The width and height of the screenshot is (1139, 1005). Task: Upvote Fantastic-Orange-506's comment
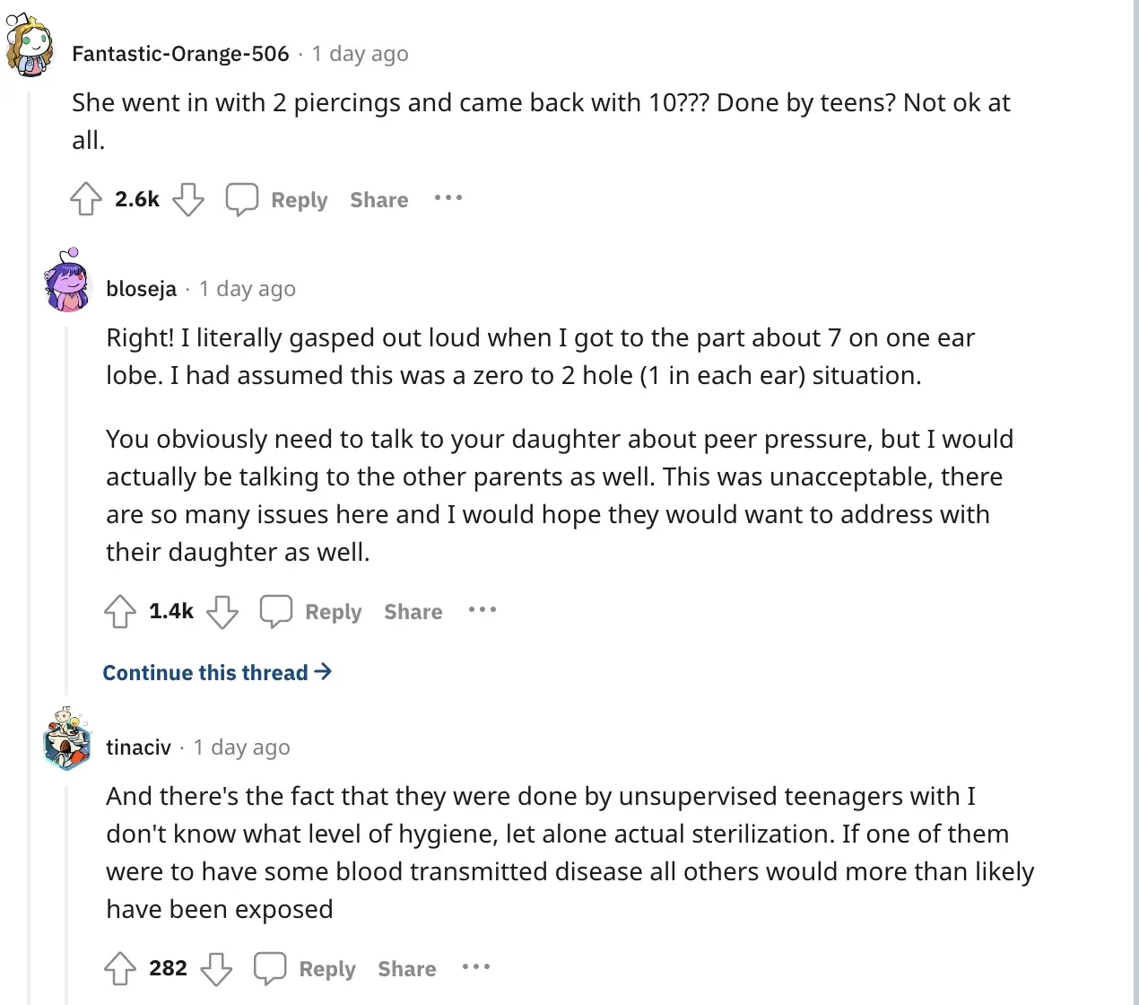point(86,199)
